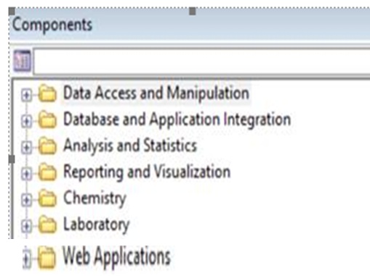
Task: Click the Web Applications folder icon
Action: pyautogui.click(x=47, y=257)
